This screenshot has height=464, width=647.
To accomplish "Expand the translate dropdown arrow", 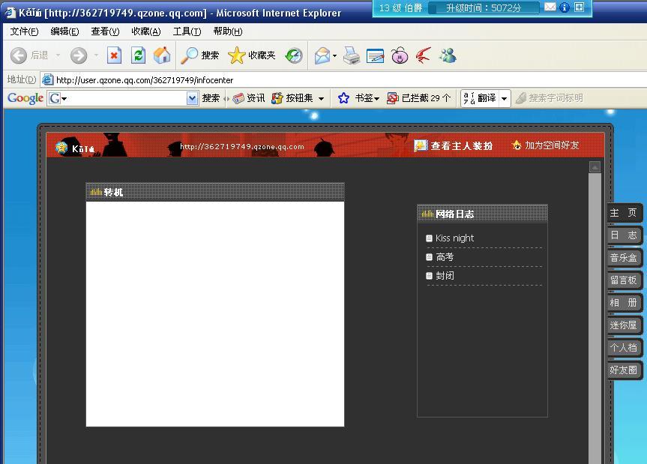I will pyautogui.click(x=505, y=98).
